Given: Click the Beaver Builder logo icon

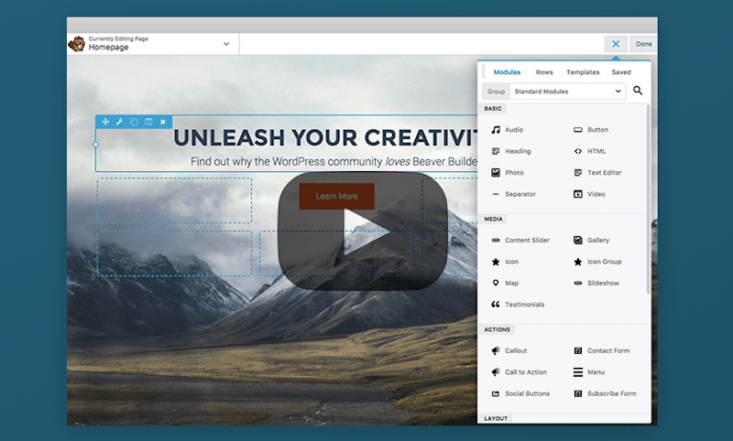Looking at the screenshot, I should [78, 44].
